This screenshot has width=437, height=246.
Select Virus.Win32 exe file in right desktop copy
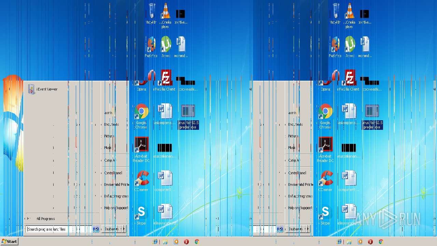pos(372,117)
